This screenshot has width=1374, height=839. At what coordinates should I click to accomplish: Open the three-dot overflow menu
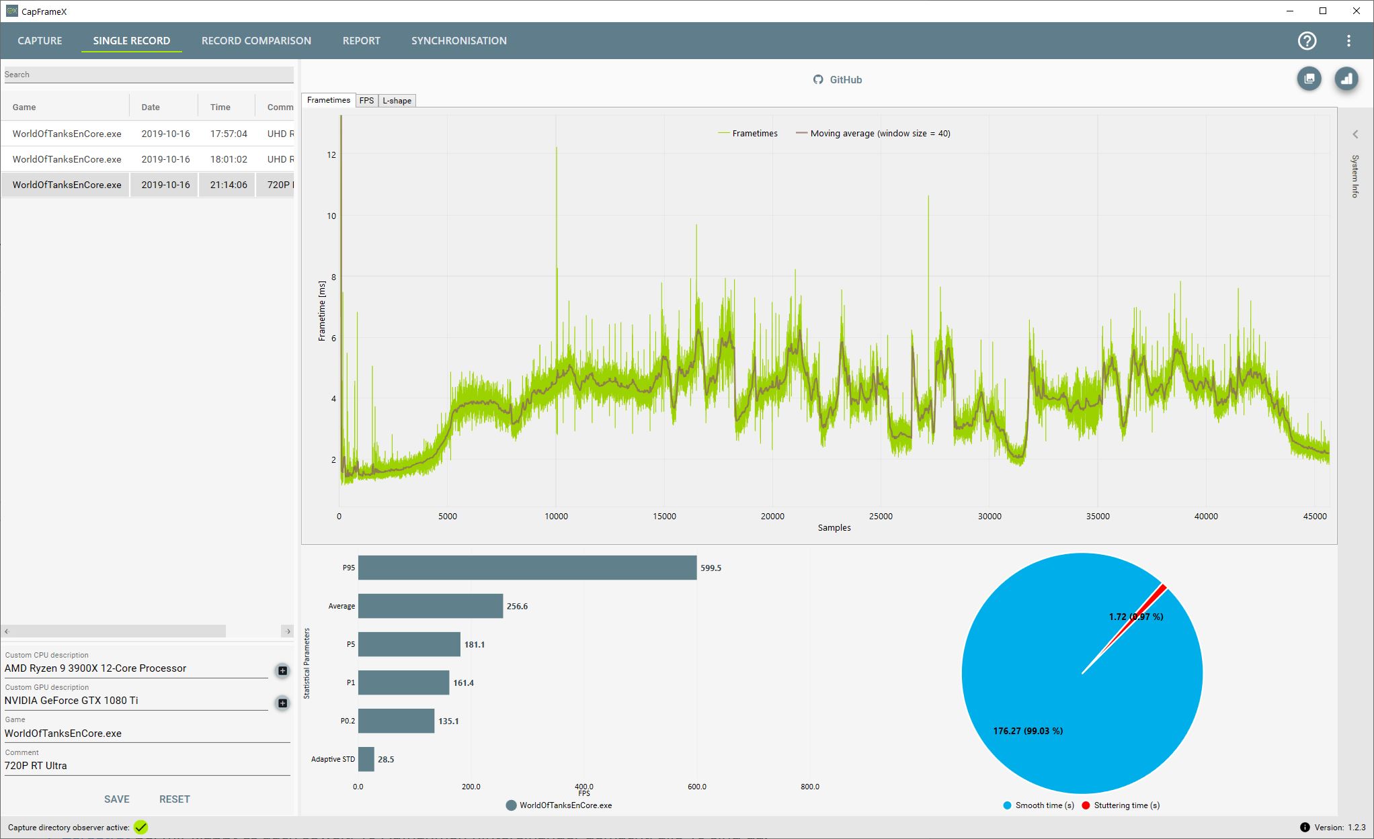1348,41
